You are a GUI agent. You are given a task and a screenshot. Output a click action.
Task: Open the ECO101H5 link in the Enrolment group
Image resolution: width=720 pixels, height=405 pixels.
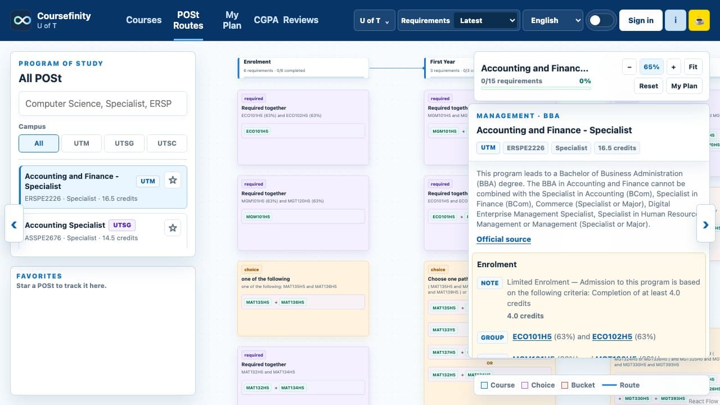532,336
